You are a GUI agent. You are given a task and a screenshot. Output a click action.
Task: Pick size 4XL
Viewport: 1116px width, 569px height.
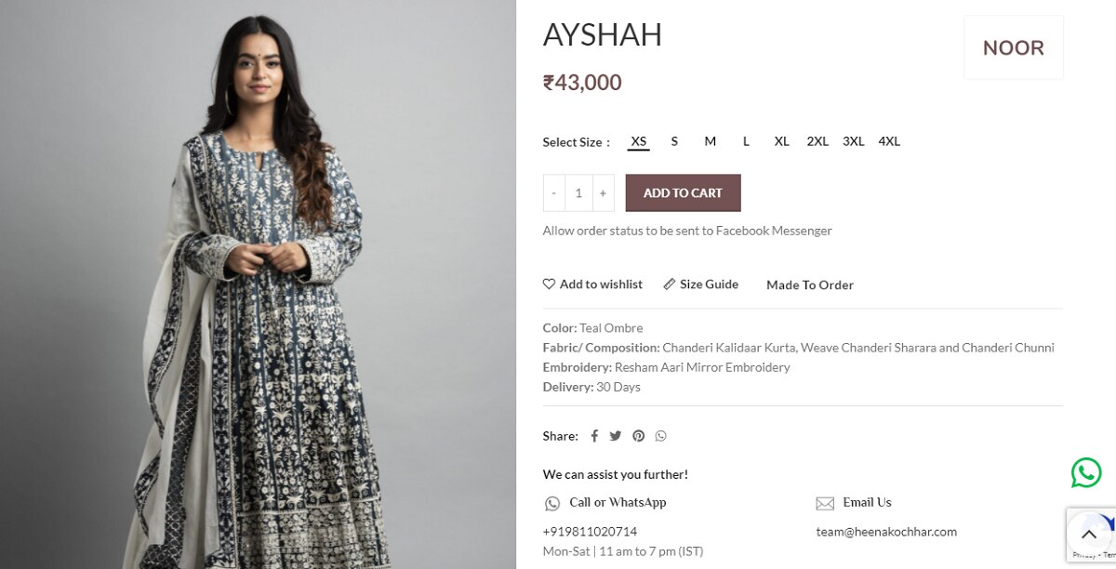(x=889, y=141)
